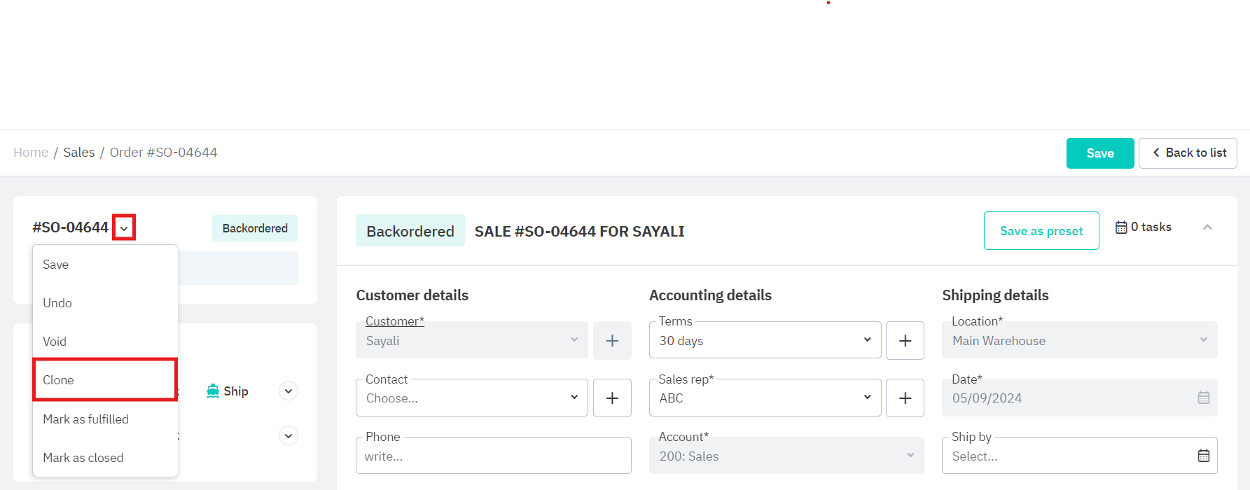Open the 0 tasks calendar icon
Viewport: 1250px width, 490px height.
click(x=1121, y=227)
